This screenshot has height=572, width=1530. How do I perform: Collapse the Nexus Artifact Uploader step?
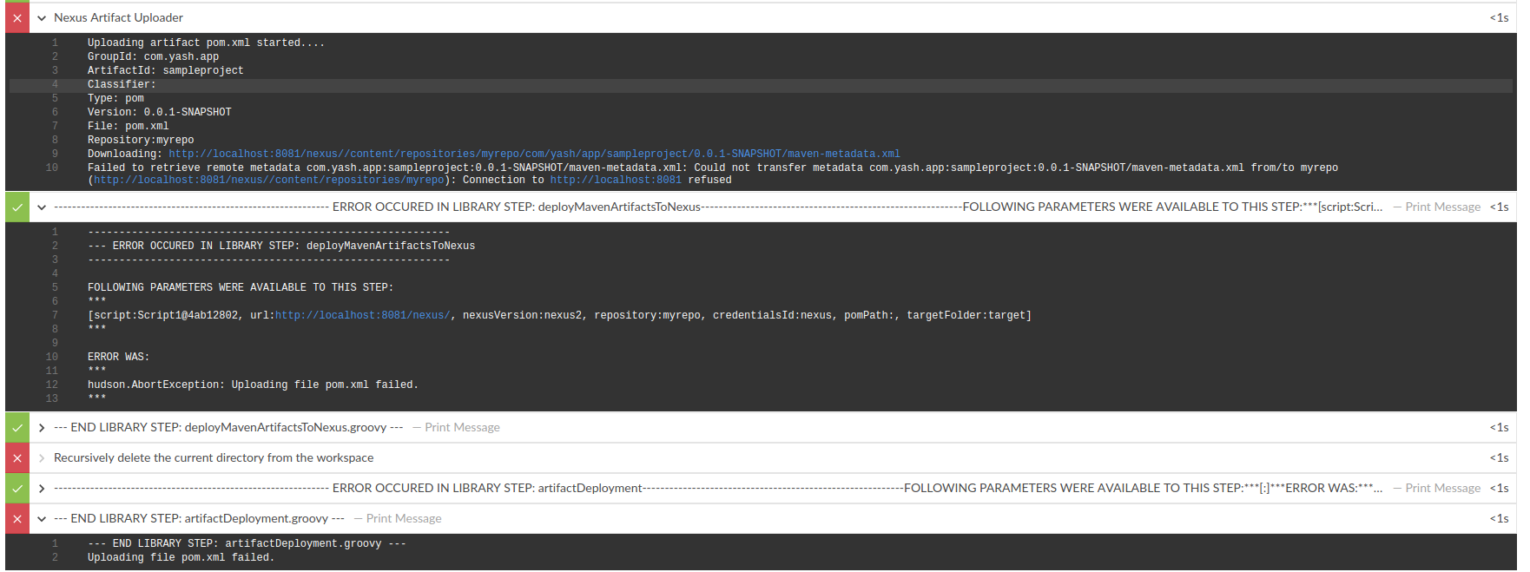[42, 17]
